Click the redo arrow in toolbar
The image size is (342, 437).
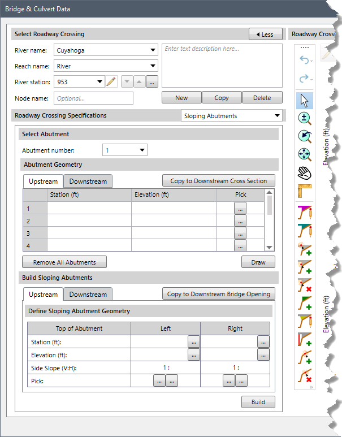305,79
